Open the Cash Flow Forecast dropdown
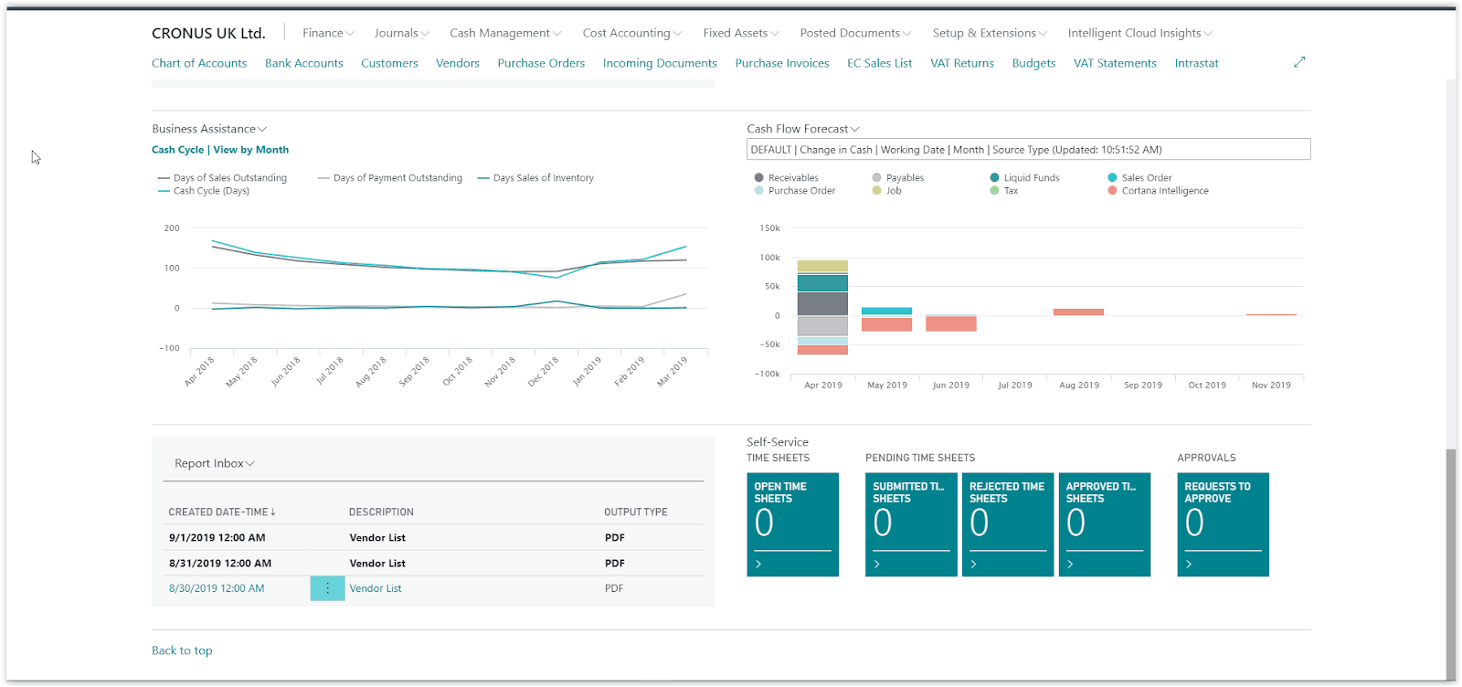This screenshot has width=1462, height=687. 803,129
